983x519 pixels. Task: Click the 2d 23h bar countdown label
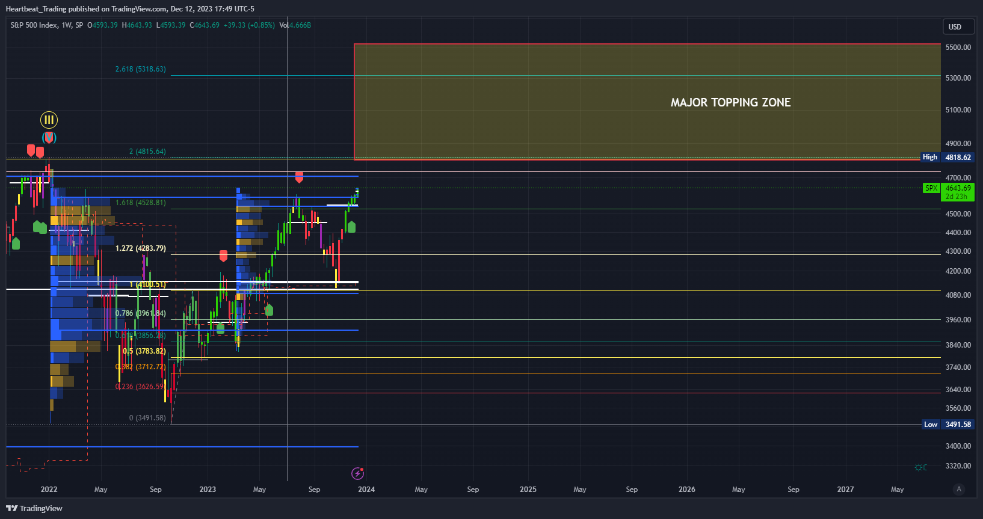(957, 197)
